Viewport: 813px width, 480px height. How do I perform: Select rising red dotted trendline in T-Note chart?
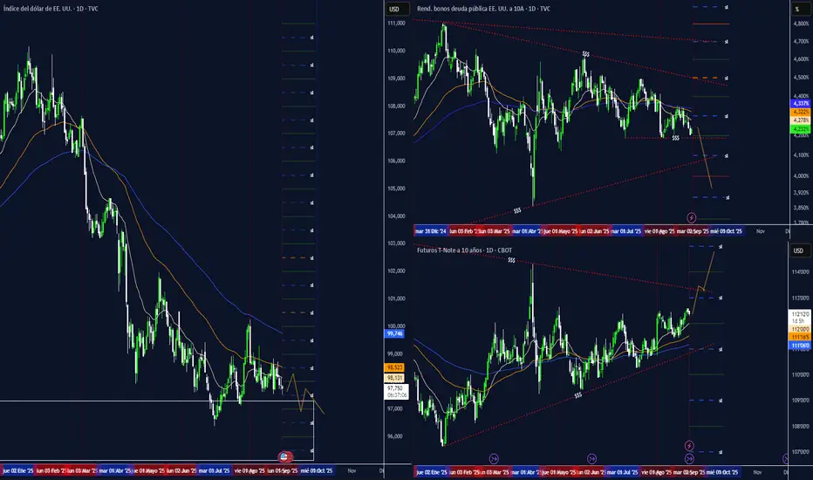tap(578, 394)
